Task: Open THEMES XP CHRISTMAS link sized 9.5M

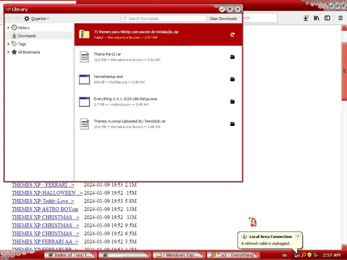Action: point(45,225)
